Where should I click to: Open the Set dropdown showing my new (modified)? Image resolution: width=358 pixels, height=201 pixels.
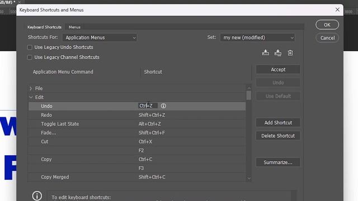pos(257,37)
